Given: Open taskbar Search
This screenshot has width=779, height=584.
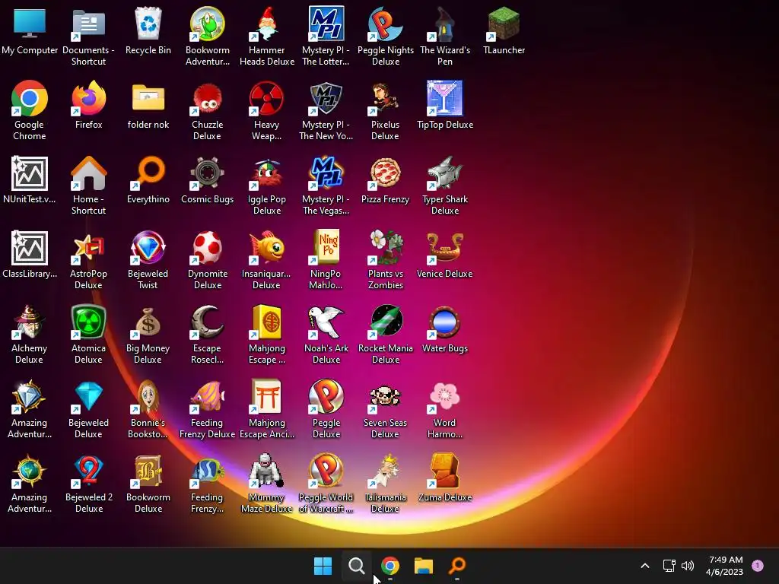Looking at the screenshot, I should pyautogui.click(x=356, y=566).
